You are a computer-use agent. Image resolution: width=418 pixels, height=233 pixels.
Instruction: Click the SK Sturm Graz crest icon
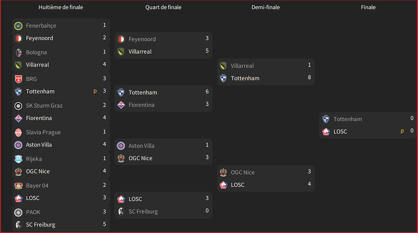(18, 106)
